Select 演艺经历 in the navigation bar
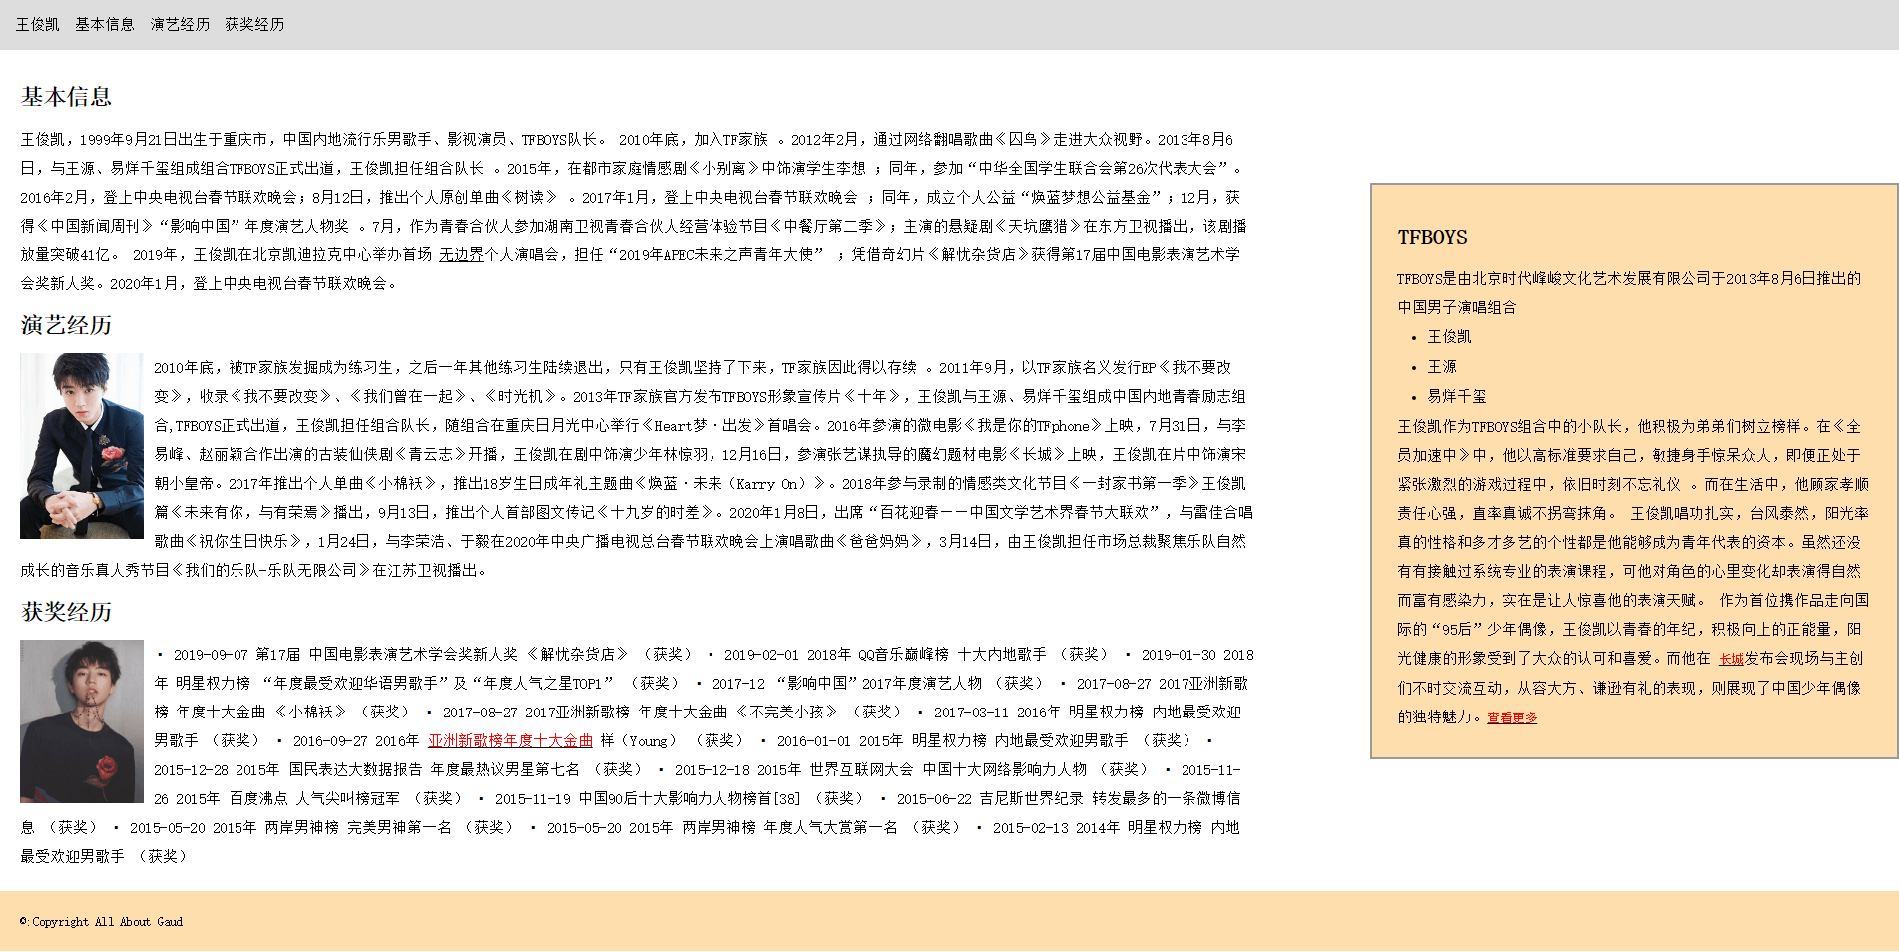Screen dimensions: 1899x952 tap(181, 25)
